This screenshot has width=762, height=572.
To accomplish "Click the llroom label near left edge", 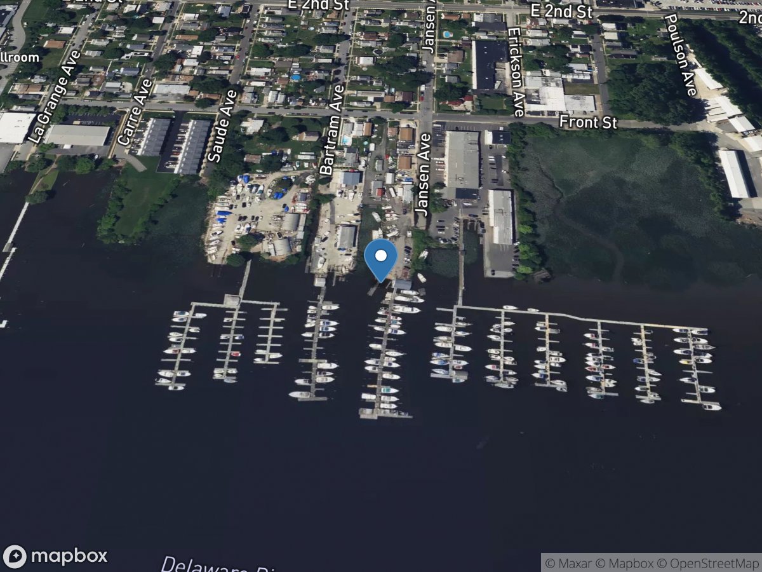I will [19, 57].
